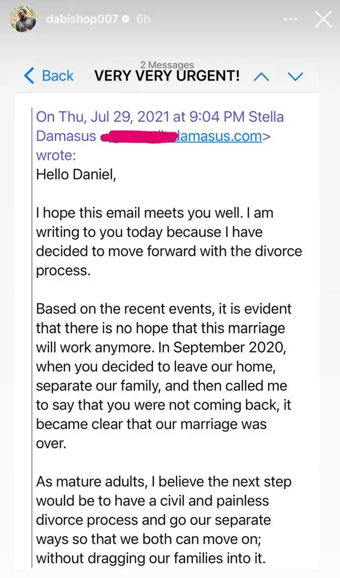Select the "VERY VERY URGENT!" subject title

[167, 76]
